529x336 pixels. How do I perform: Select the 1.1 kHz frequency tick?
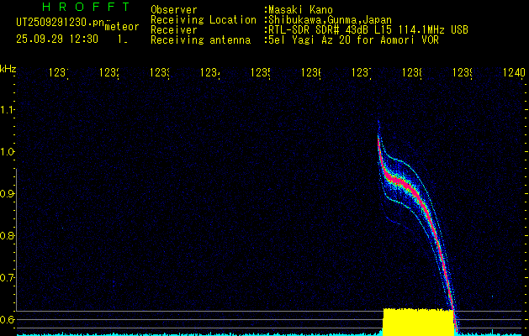(8, 110)
